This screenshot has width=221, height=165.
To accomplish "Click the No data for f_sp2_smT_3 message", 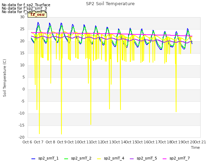I will [24, 8].
